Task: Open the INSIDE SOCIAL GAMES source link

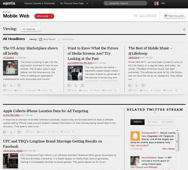Action: pyautogui.click(x=13, y=151)
